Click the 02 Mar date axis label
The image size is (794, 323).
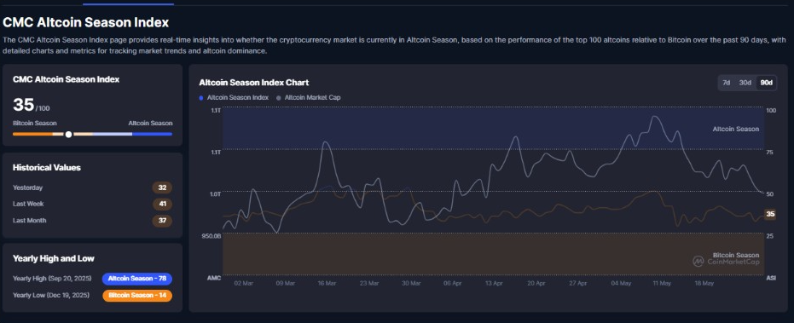point(243,284)
